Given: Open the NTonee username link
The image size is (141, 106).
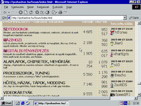Looking at the screenshot, I should (121, 33).
